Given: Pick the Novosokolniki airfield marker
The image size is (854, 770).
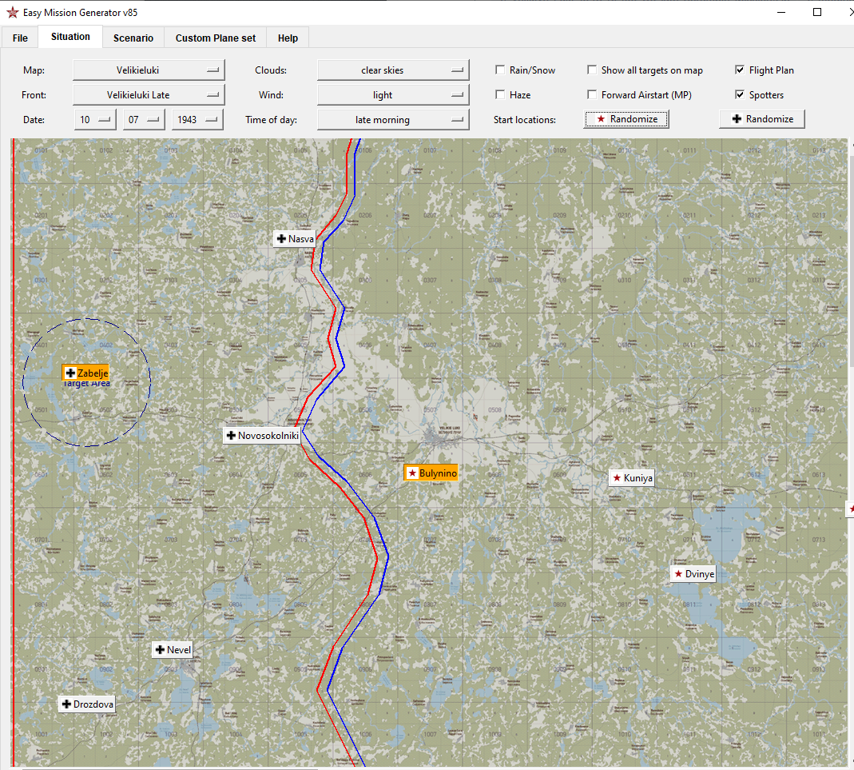Looking at the screenshot, I should (x=263, y=436).
